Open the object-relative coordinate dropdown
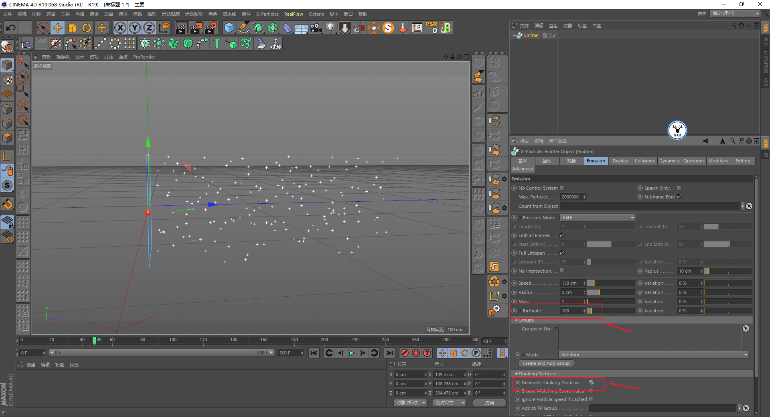Image resolution: width=770 pixels, height=417 pixels. click(410, 403)
